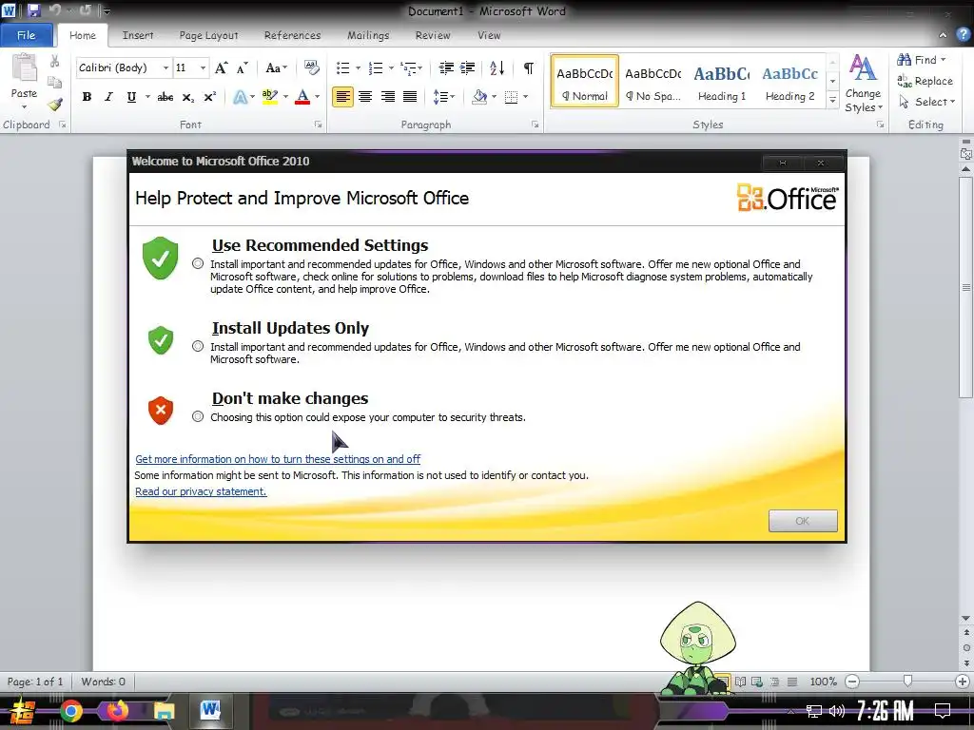The width and height of the screenshot is (974, 730).
Task: Apply Superscript formatting
Action: [x=210, y=97]
